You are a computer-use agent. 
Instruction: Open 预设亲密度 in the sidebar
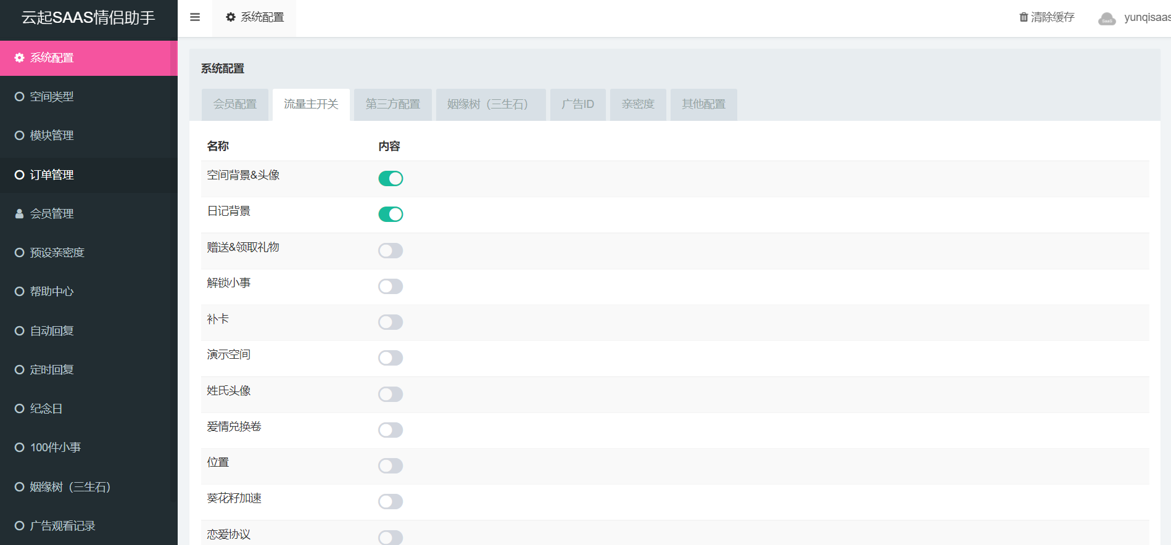89,252
